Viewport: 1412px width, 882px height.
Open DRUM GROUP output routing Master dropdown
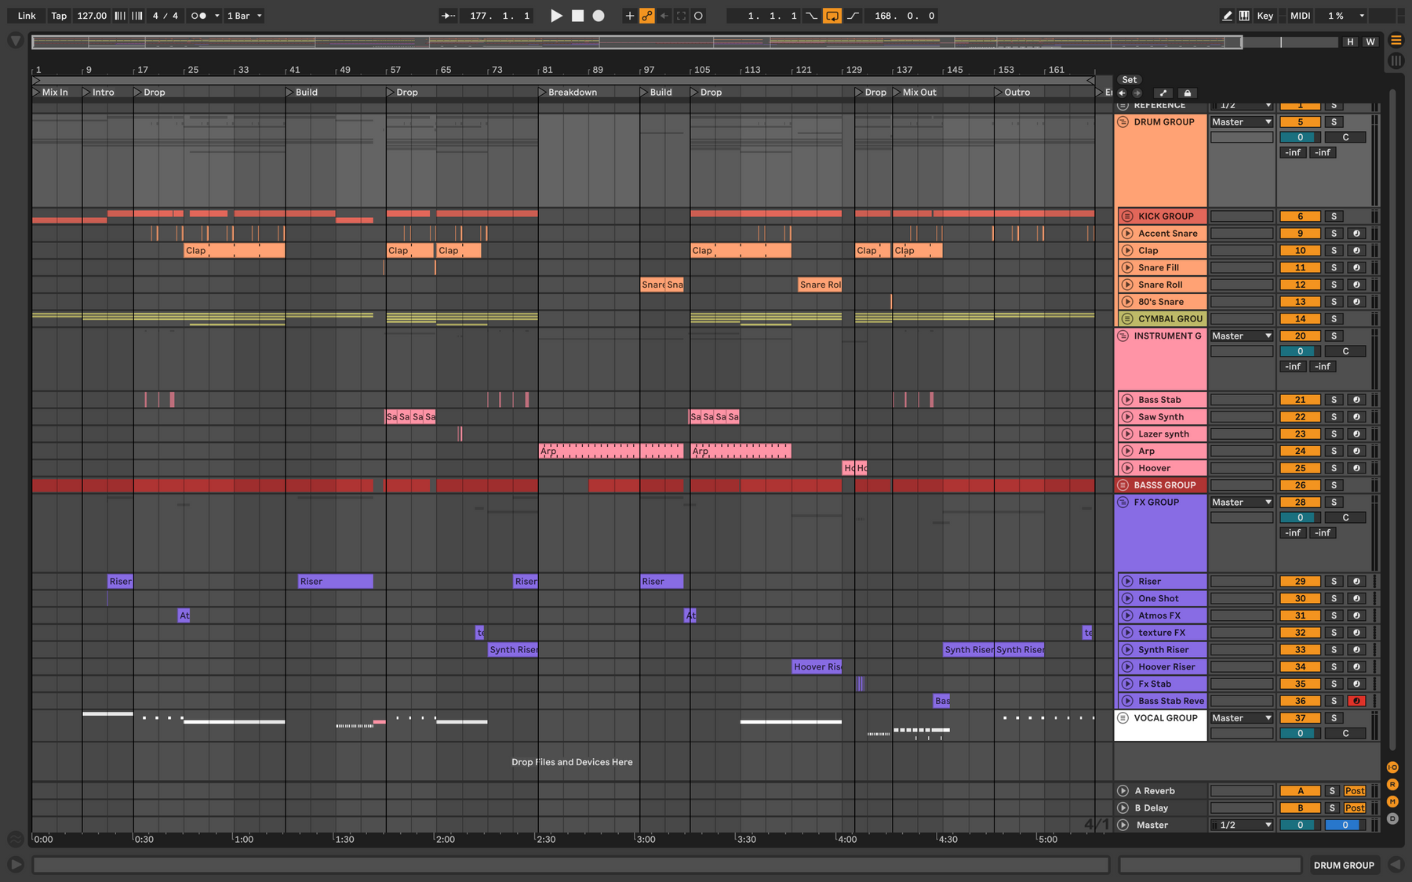coord(1242,122)
